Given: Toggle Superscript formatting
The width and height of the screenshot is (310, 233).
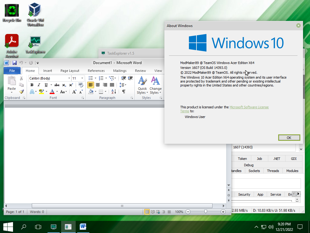Looking at the screenshot, I should [71, 85].
